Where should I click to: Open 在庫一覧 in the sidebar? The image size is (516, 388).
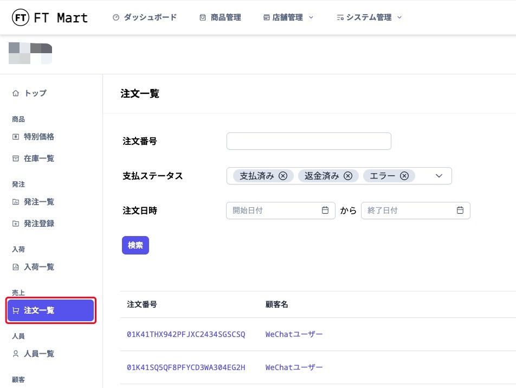[38, 158]
